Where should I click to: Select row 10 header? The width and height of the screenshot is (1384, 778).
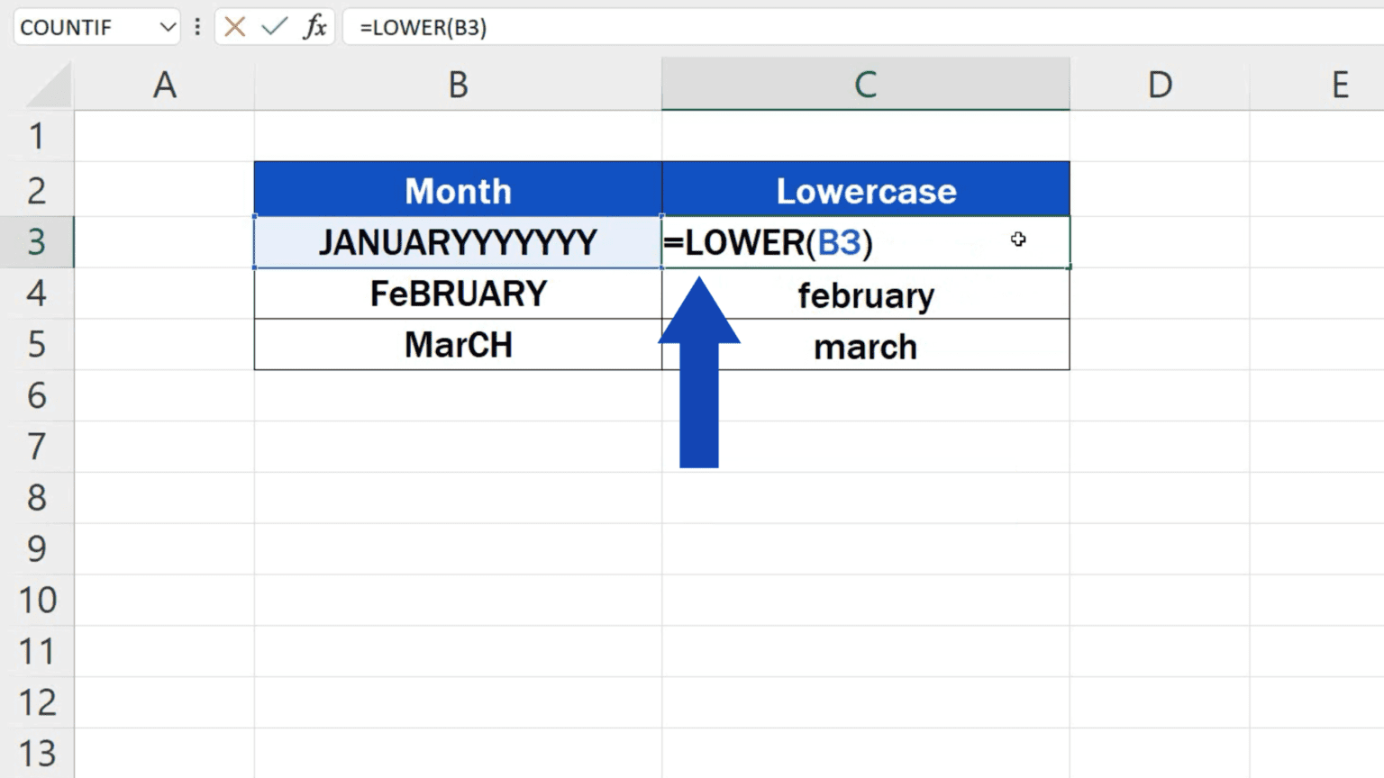[x=36, y=600]
